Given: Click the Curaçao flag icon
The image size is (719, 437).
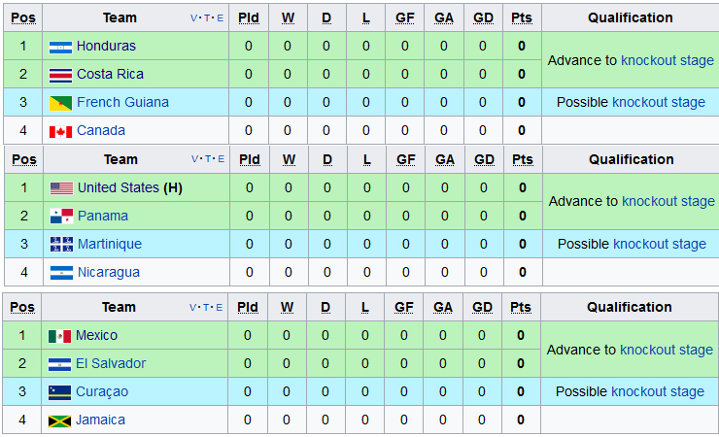Looking at the screenshot, I should point(59,392).
